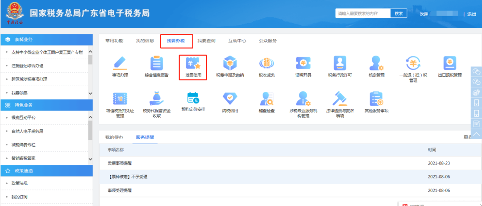Open the 核定管理 icon
The height and width of the screenshot is (206, 482).
pyautogui.click(x=377, y=63)
